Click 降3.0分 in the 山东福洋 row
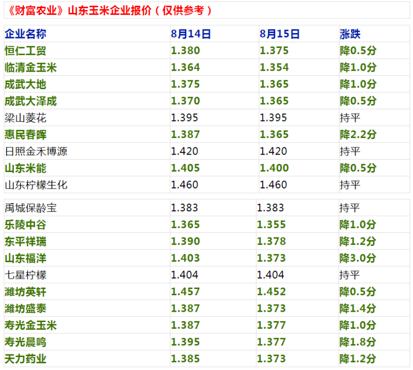Image resolution: width=413 pixels, height=370 pixels. tap(358, 258)
